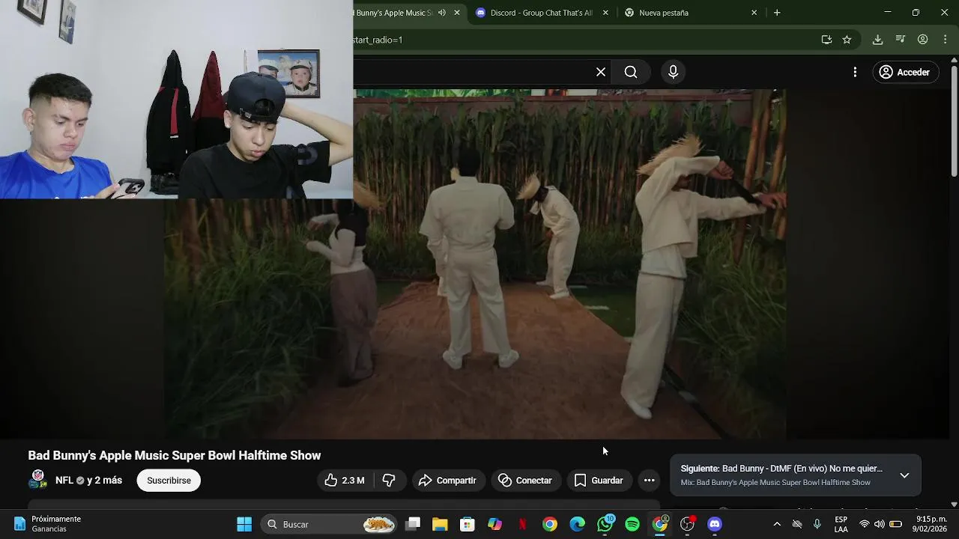The height and width of the screenshot is (539, 959).
Task: Clear the YouTube search box with the X
Action: click(x=601, y=72)
